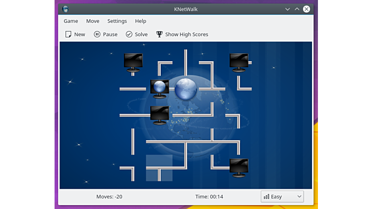This screenshot has height=209, width=373.
Task: Open the Help menu
Action: pos(140,21)
